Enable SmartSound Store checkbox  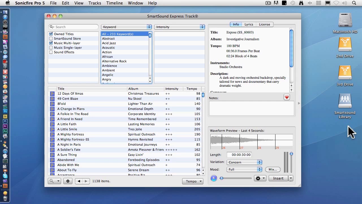(x=51, y=39)
